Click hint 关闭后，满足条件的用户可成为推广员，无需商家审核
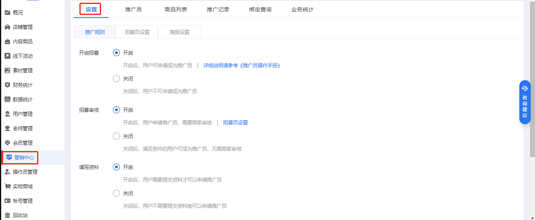Screen dimensions: 535x220 [x=182, y=149]
